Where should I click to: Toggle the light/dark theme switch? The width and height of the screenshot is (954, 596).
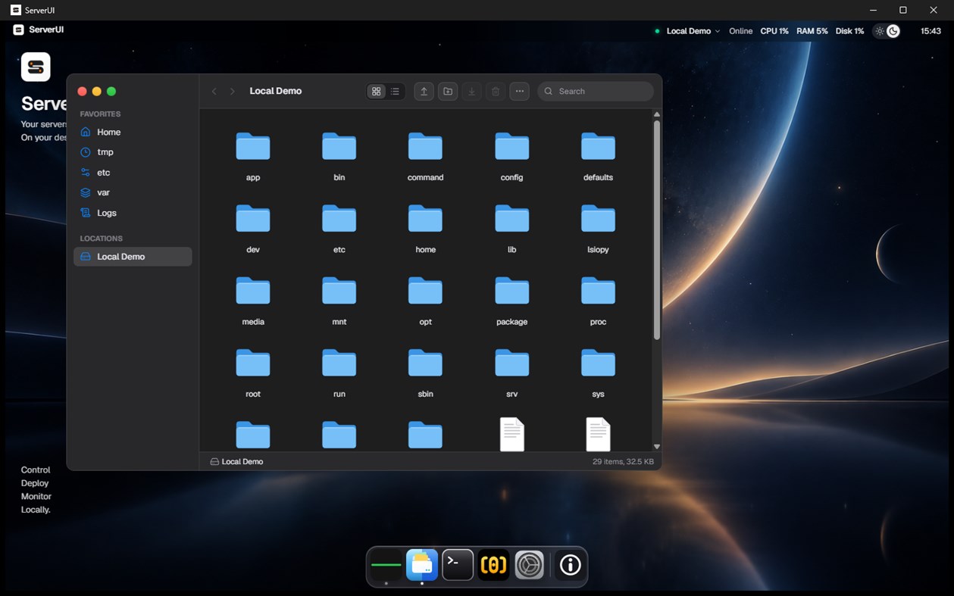[887, 31]
